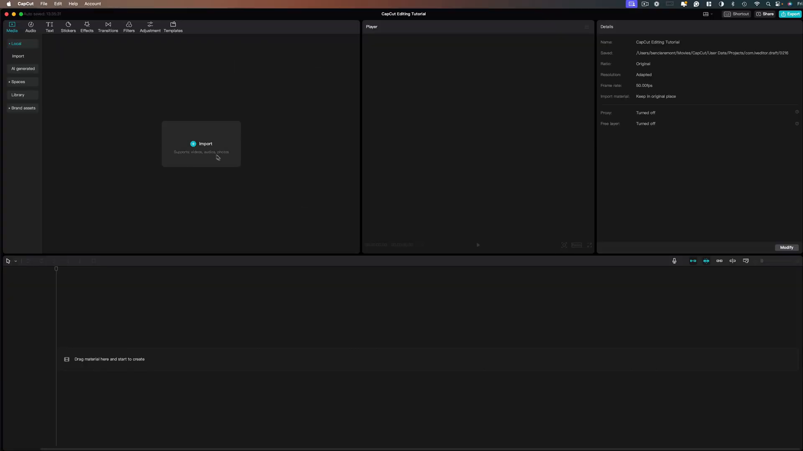Click the central Import media box

pos(201,144)
